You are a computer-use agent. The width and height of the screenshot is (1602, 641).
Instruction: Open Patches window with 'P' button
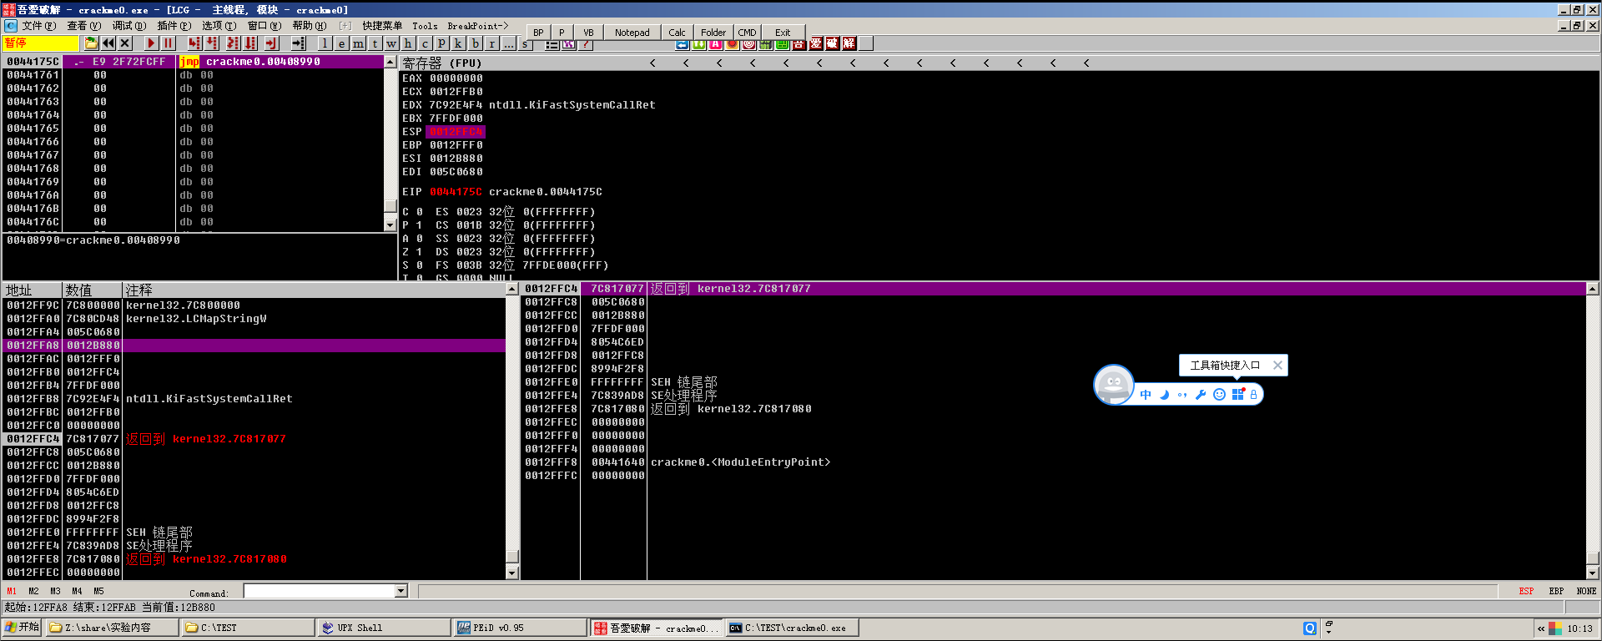[x=441, y=43]
